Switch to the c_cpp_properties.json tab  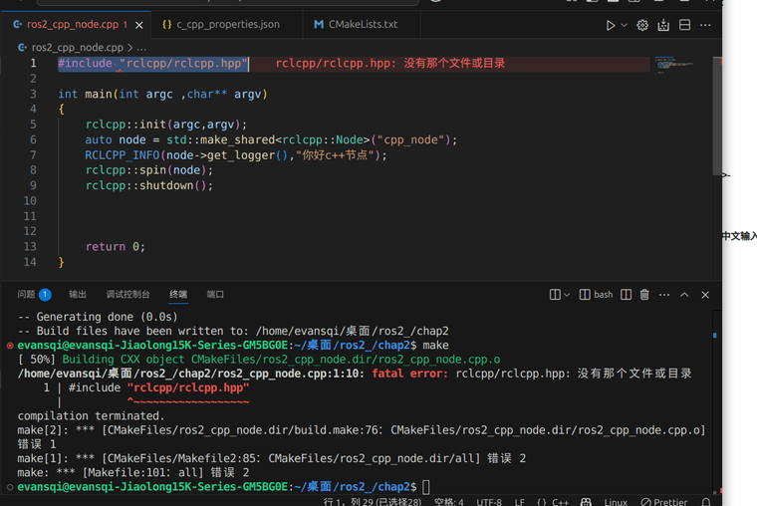227,24
